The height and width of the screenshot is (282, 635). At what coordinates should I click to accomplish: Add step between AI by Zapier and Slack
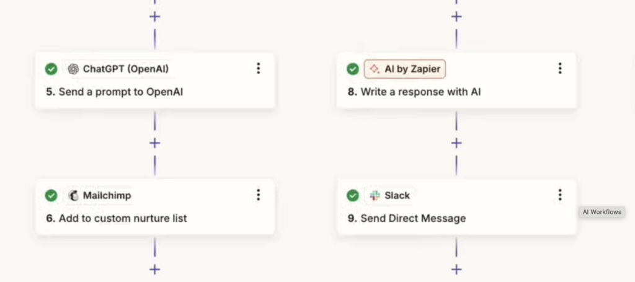tap(456, 143)
